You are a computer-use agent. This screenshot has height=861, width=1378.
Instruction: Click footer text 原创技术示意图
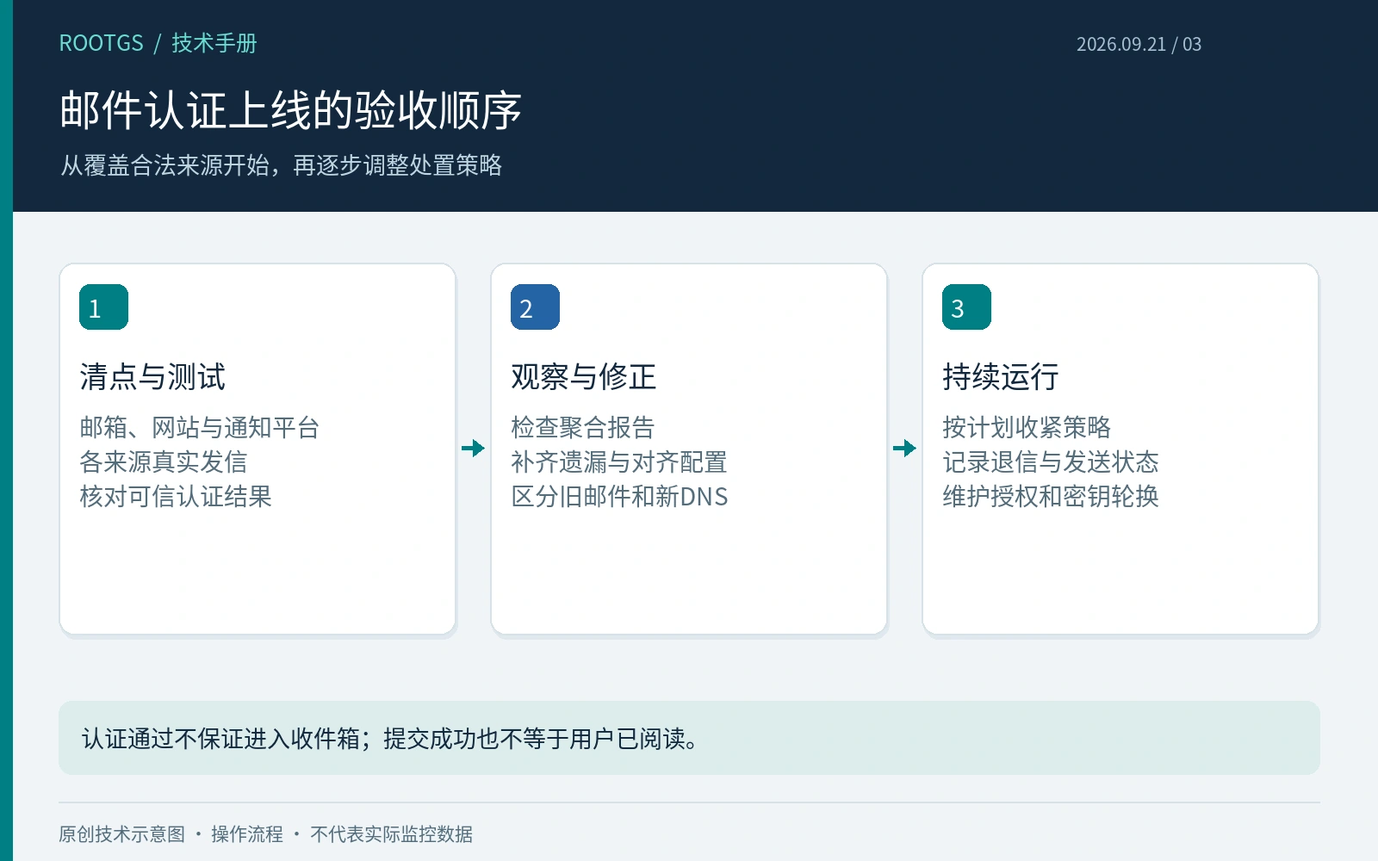coord(122,833)
